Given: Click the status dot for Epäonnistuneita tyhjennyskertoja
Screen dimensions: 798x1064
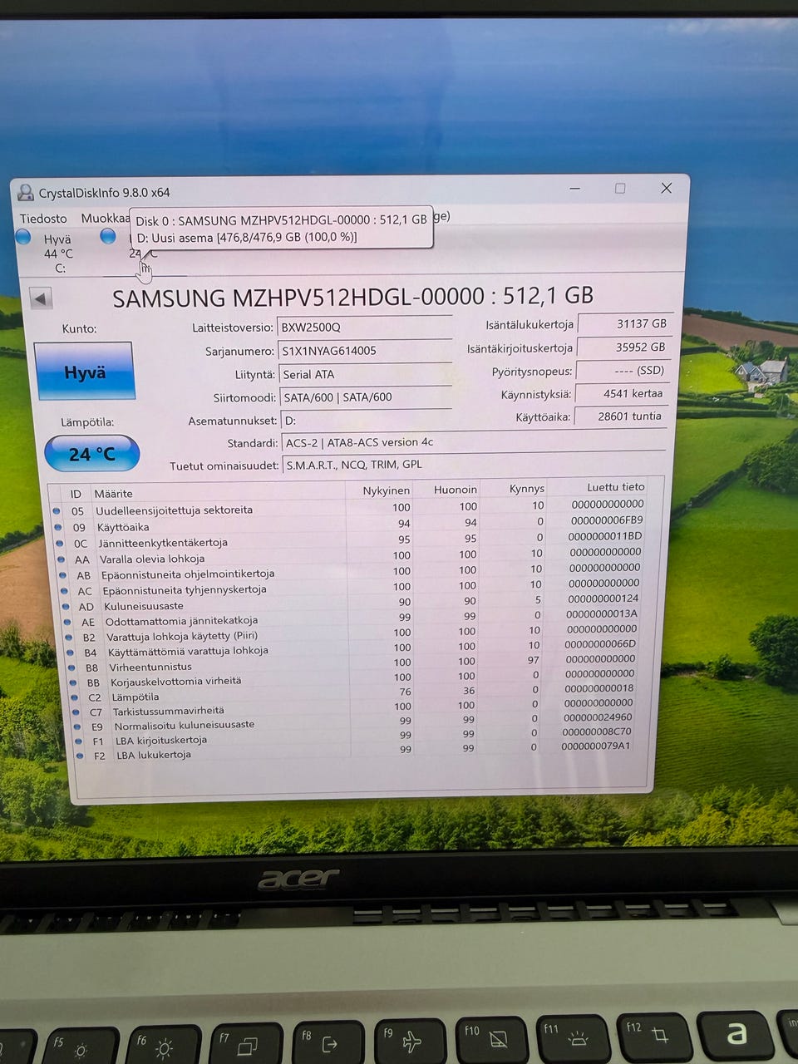Looking at the screenshot, I should coord(63,591).
